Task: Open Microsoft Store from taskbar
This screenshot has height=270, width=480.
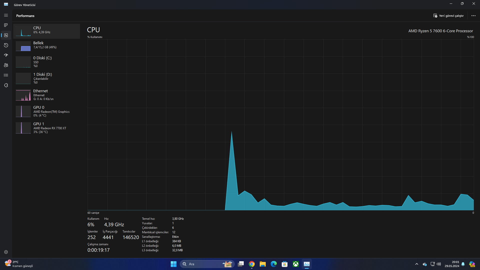Action: tap(285, 264)
